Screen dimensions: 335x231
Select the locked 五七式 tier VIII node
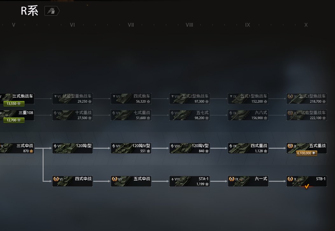click(190, 115)
